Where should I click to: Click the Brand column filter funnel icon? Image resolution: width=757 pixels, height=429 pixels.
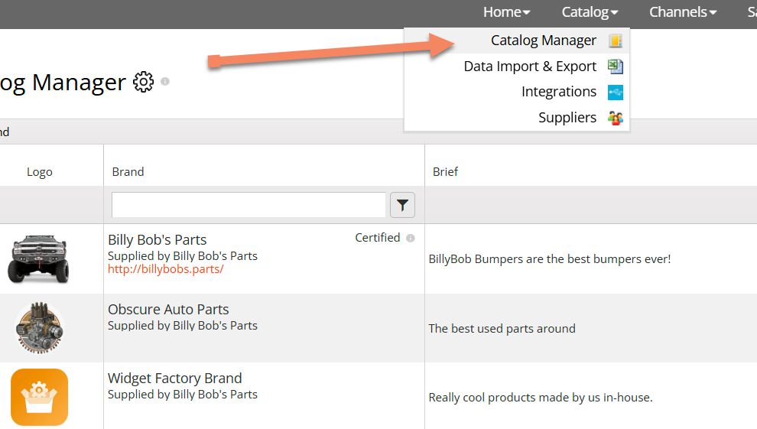pyautogui.click(x=403, y=205)
